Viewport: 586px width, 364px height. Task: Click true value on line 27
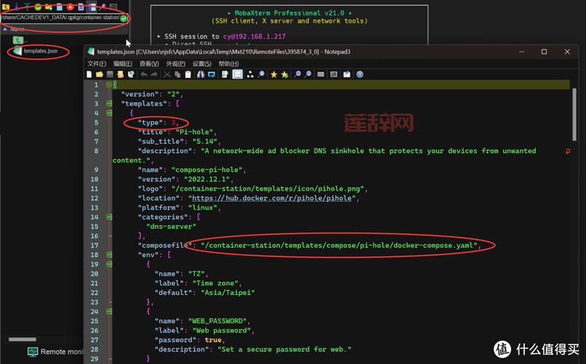tap(213, 340)
